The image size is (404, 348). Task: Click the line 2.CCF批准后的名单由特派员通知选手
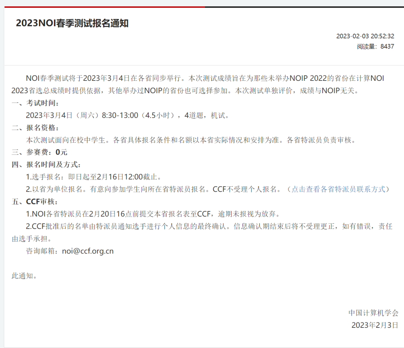click(202, 232)
